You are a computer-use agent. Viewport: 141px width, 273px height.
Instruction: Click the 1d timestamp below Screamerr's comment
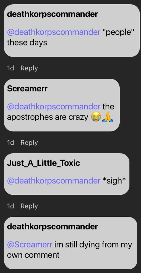10,143
